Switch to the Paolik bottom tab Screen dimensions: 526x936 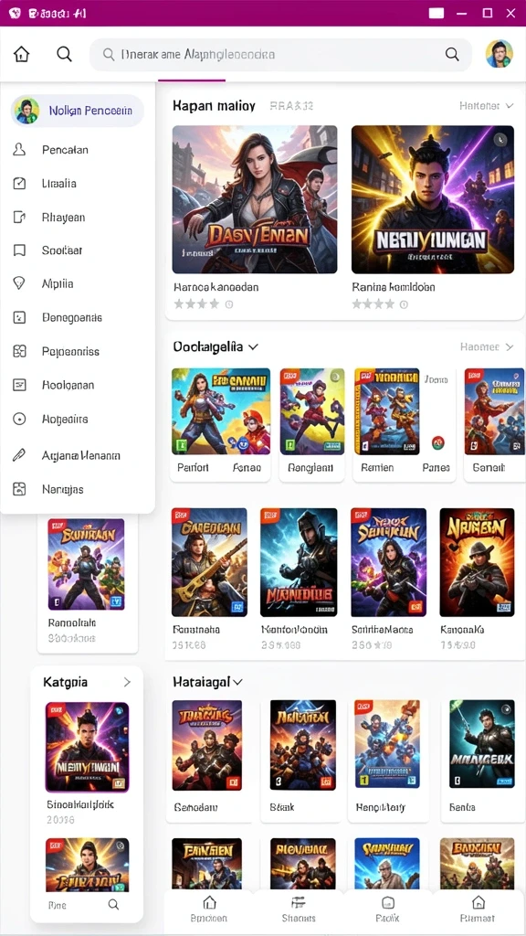(387, 909)
